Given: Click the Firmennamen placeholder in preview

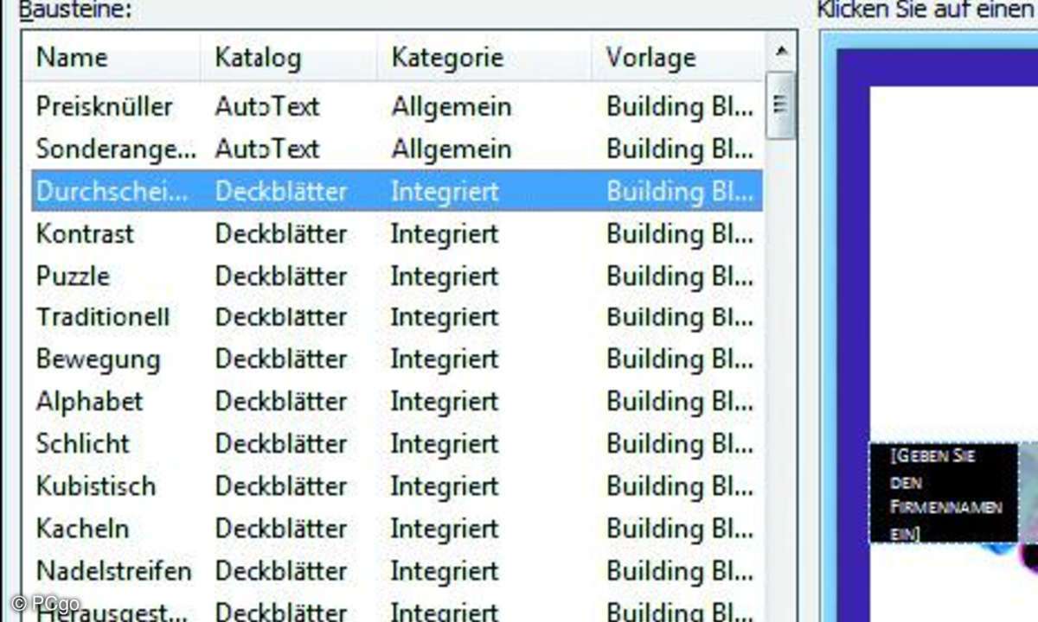Looking at the screenshot, I should pos(943,494).
